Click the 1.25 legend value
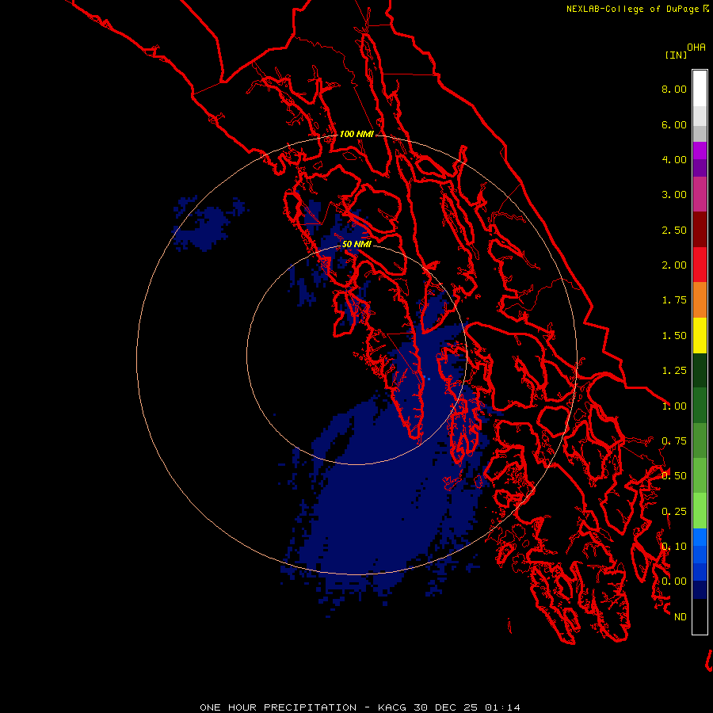The height and width of the screenshot is (713, 713). point(674,371)
